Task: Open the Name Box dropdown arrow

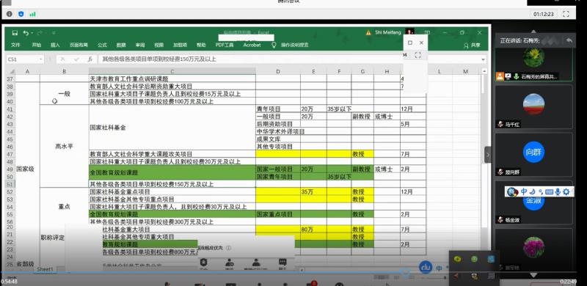Action: click(40, 59)
